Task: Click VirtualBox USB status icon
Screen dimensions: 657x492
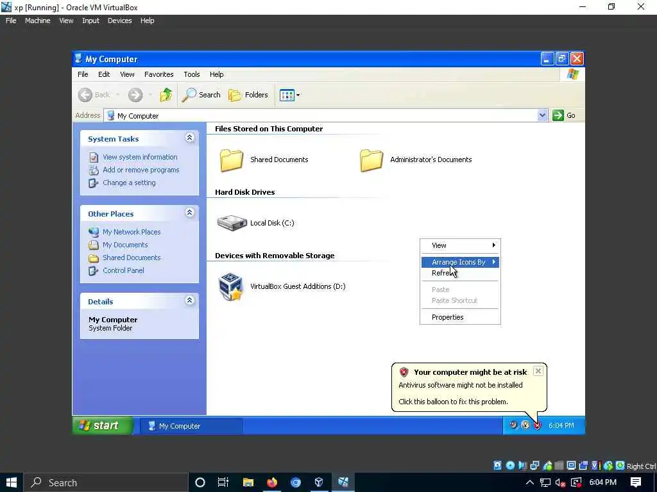Action: (547, 466)
